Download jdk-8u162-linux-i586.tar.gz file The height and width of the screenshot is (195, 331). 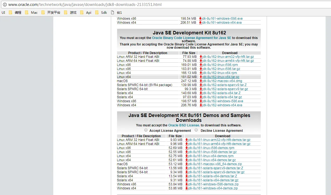pyautogui.click(x=221, y=69)
